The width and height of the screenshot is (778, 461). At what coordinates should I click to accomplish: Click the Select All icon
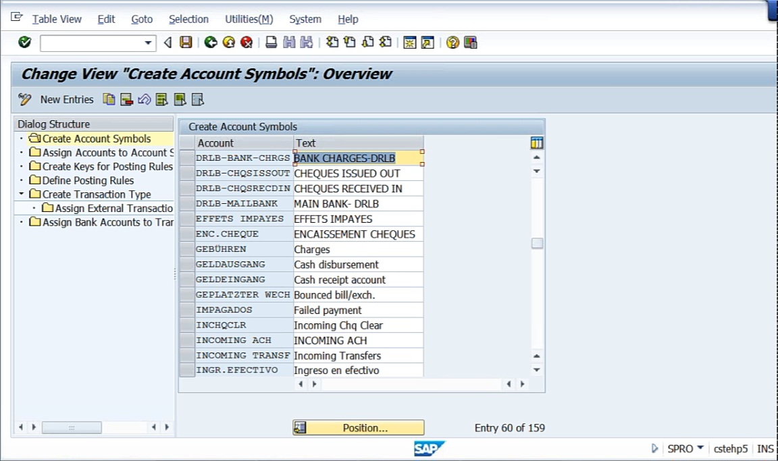coord(162,100)
